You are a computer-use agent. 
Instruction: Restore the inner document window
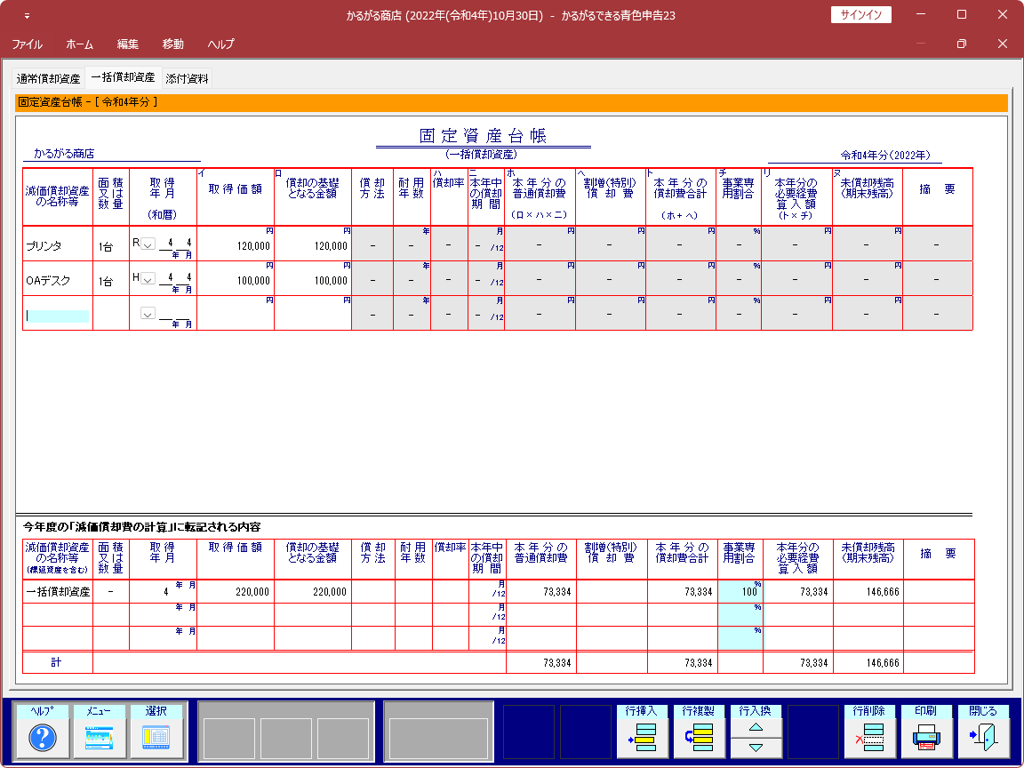(x=961, y=44)
